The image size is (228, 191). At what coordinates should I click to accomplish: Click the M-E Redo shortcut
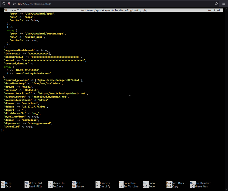coord(149,186)
